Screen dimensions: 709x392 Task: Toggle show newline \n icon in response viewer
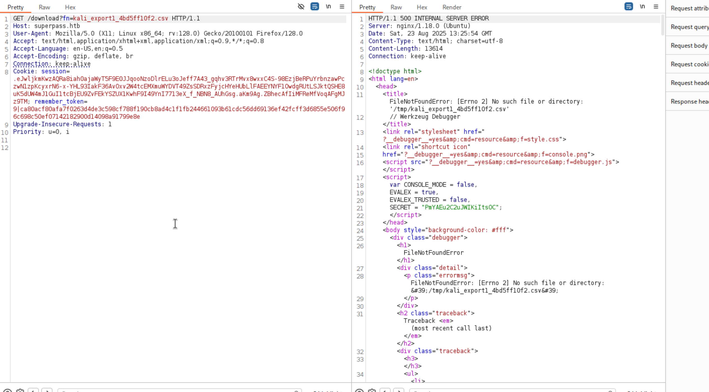pos(642,6)
